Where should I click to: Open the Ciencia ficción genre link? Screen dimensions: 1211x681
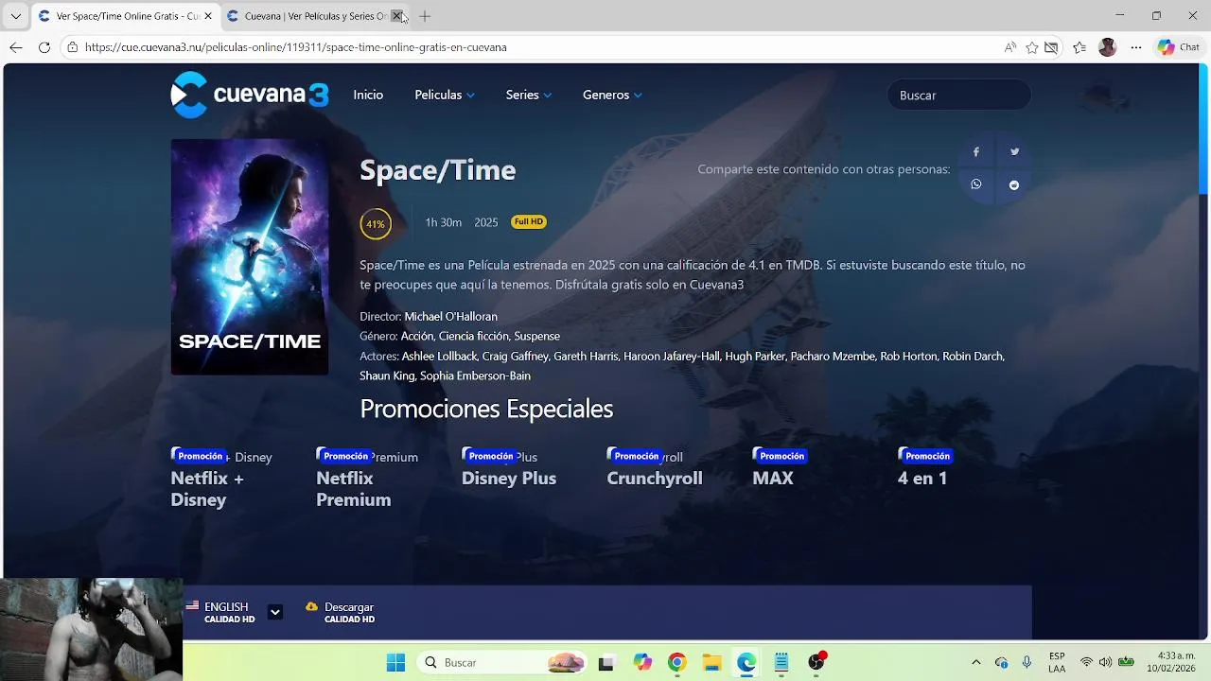[473, 336]
